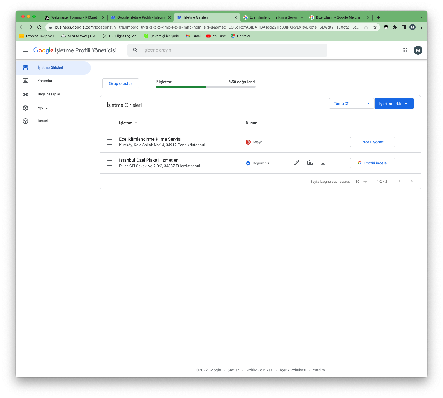Check the Ece İklimlendirme Klima Servisi row
Viewport: 443px width, 398px height.
point(110,142)
